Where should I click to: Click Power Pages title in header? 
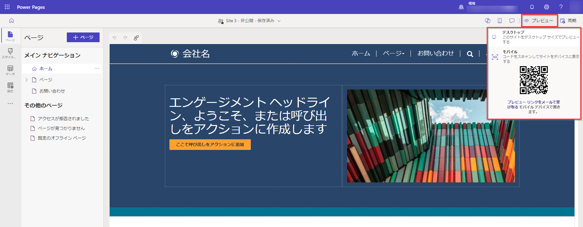tap(31, 7)
